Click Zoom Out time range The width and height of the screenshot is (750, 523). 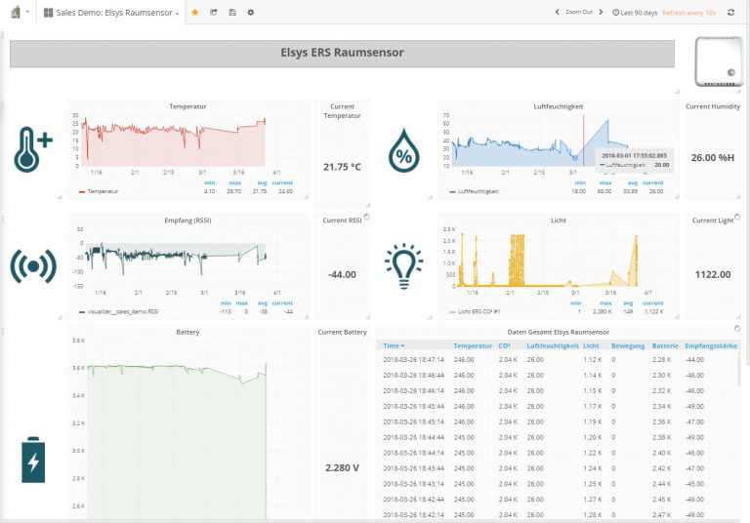[579, 12]
